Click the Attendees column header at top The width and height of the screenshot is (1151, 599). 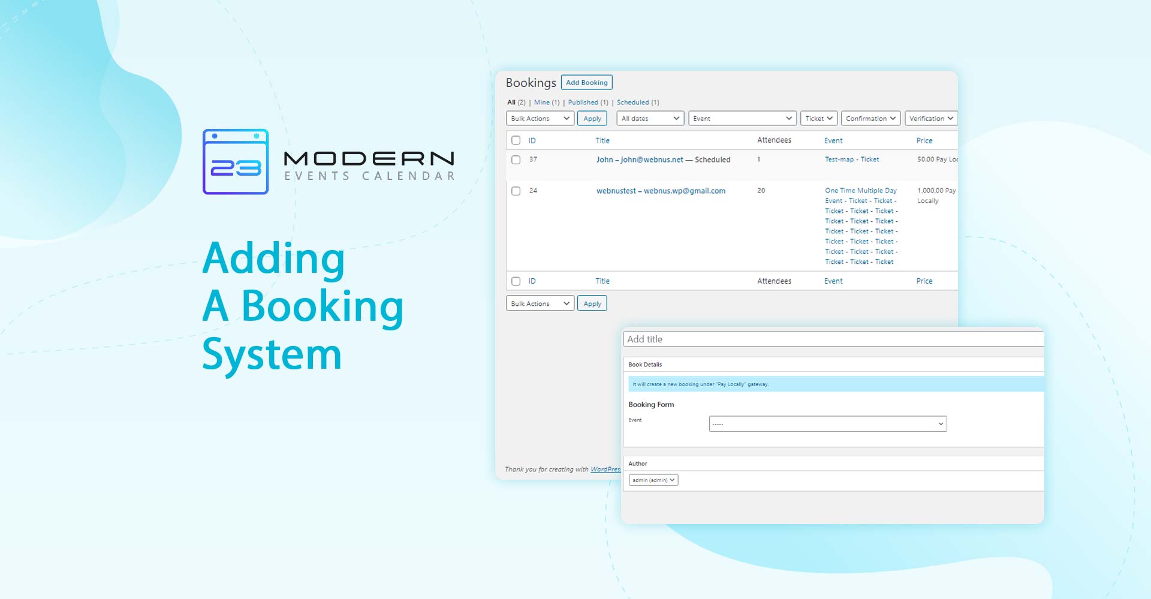[x=774, y=140]
